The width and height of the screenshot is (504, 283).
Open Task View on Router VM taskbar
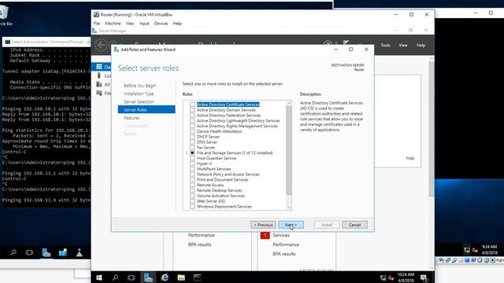pos(132,277)
